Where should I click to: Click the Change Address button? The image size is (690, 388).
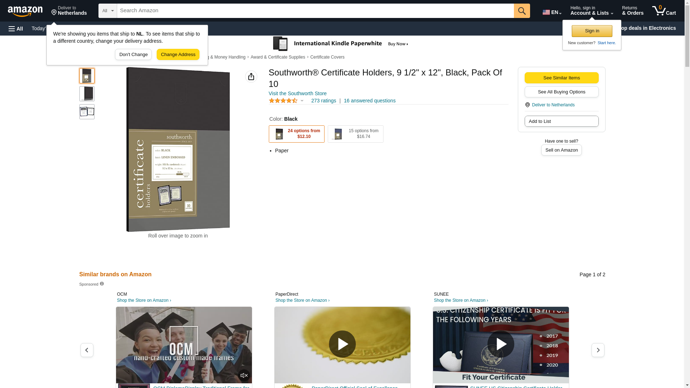click(x=178, y=55)
